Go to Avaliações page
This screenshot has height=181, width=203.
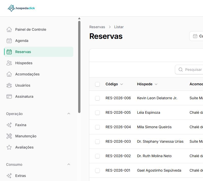point(39,147)
